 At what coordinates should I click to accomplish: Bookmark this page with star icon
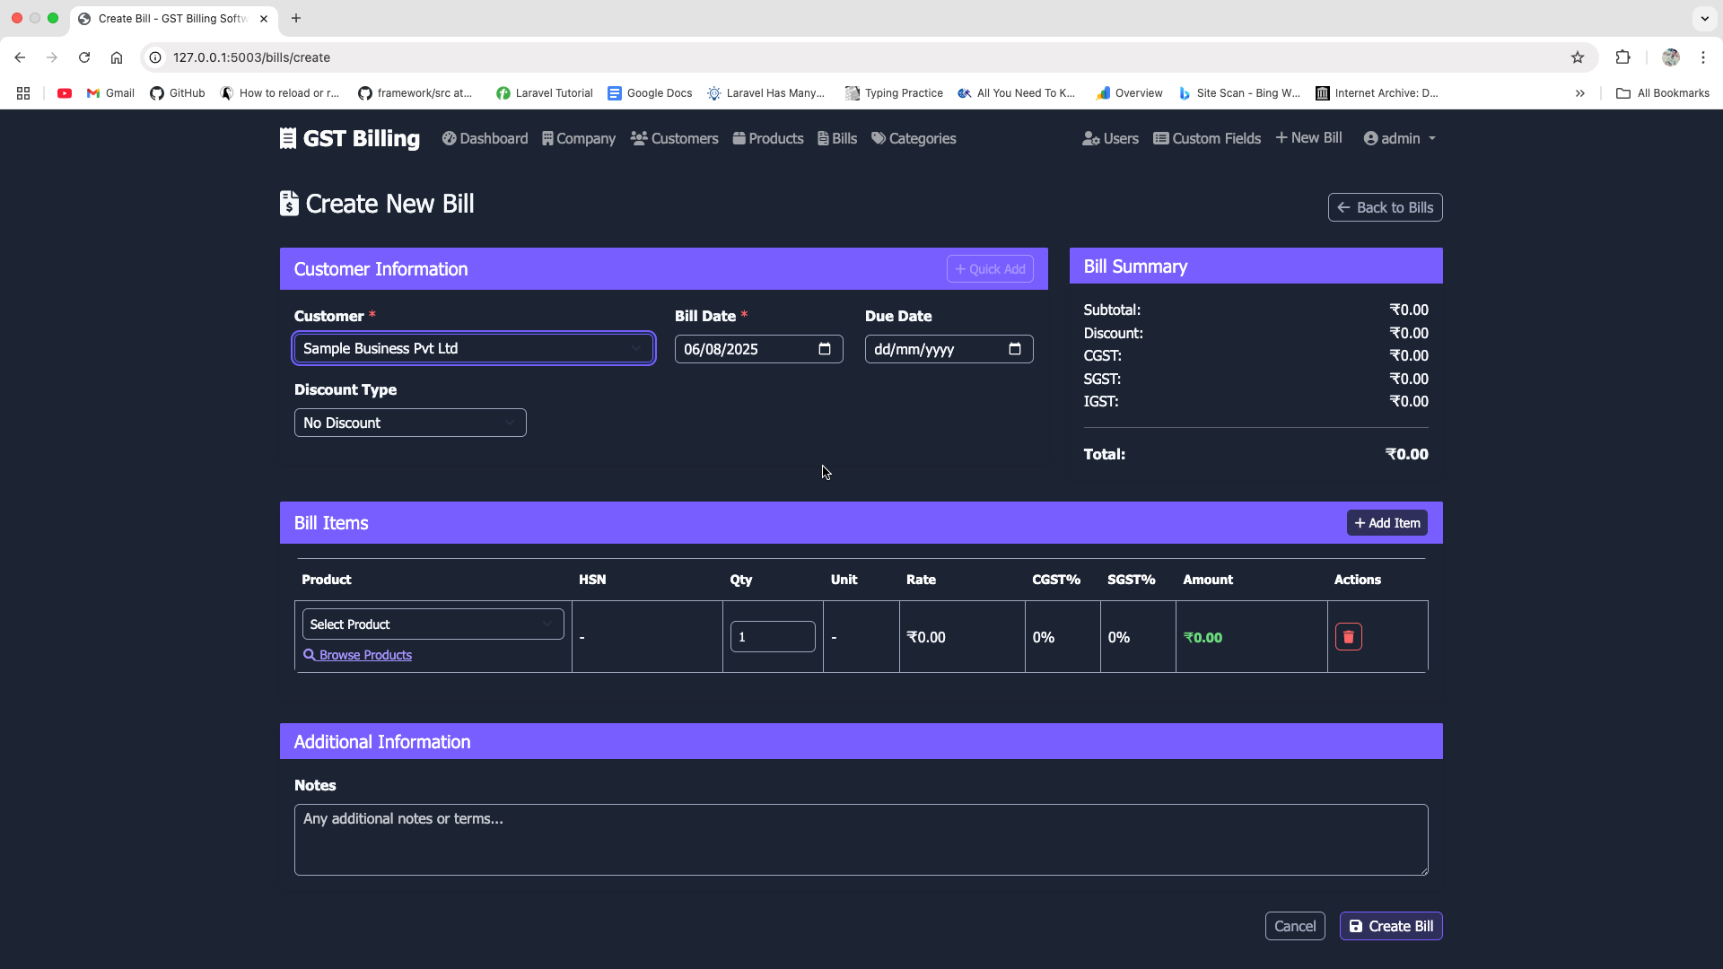[1578, 57]
